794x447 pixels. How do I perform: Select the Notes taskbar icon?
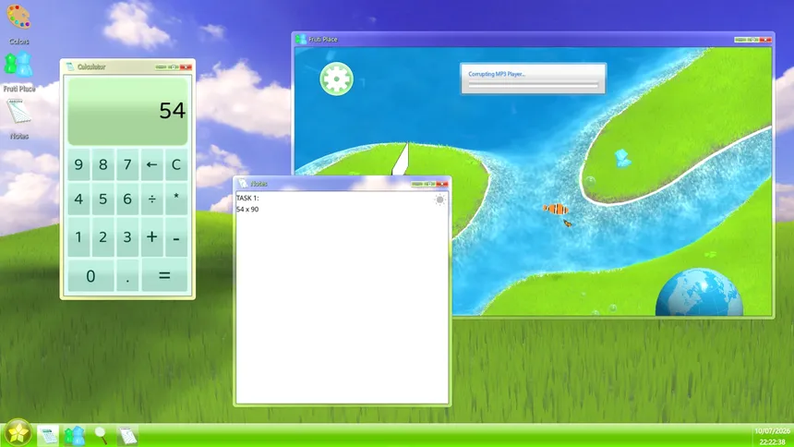tap(127, 435)
